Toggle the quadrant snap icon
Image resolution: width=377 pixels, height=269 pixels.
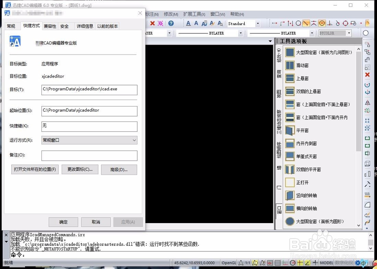tap(345, 23)
